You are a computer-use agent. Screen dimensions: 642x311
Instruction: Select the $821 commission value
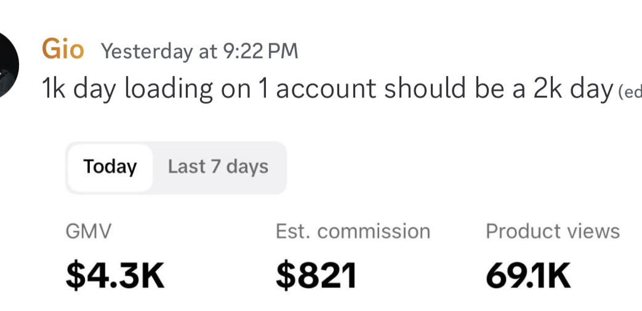point(316,275)
